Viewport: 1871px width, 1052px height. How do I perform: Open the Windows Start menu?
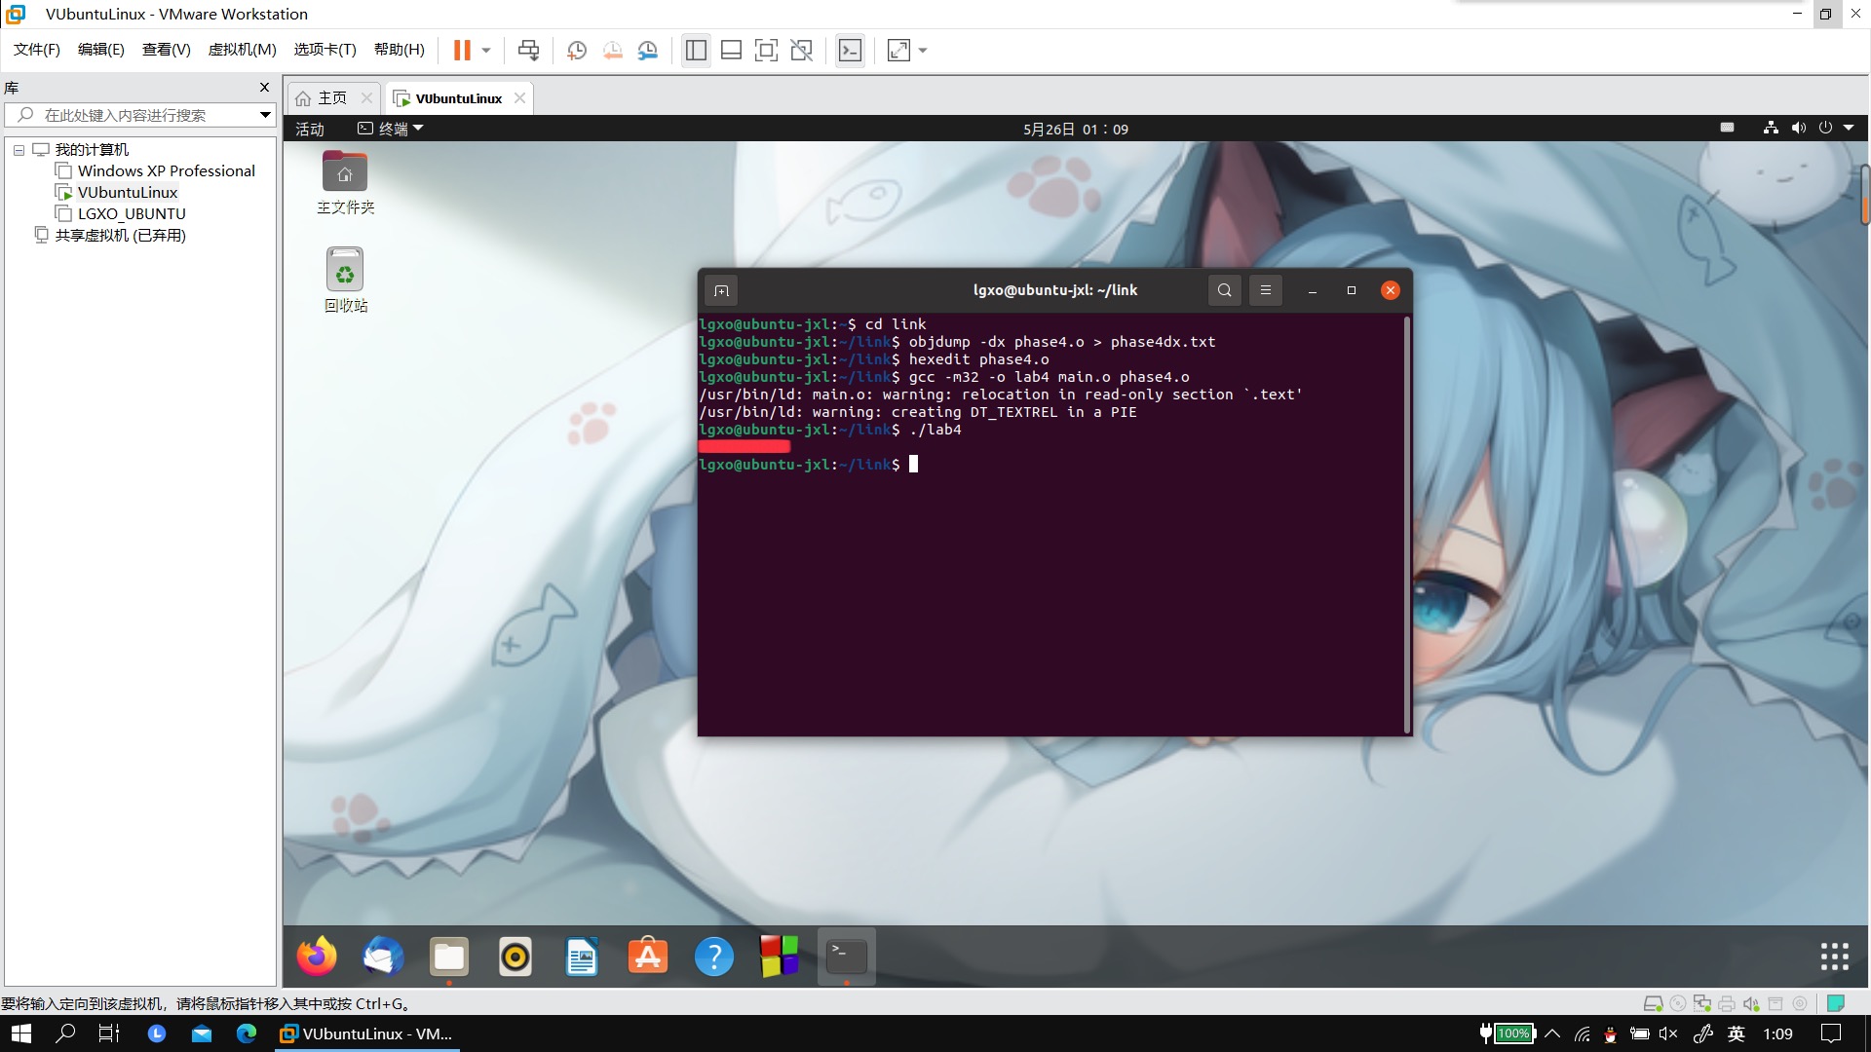click(x=20, y=1033)
